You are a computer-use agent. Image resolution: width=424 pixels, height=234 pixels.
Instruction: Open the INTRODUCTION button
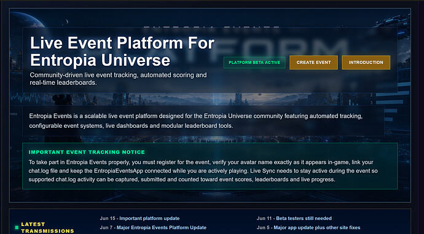366,63
